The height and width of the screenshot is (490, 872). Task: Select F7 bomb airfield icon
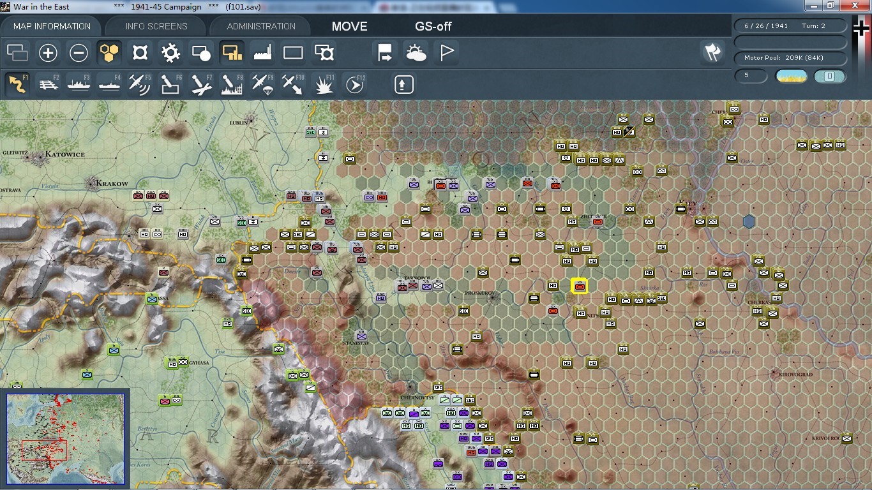(x=201, y=84)
